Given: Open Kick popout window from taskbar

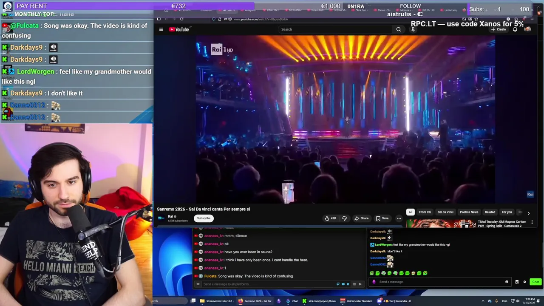Looking at the screenshot, I should click(x=319, y=301).
